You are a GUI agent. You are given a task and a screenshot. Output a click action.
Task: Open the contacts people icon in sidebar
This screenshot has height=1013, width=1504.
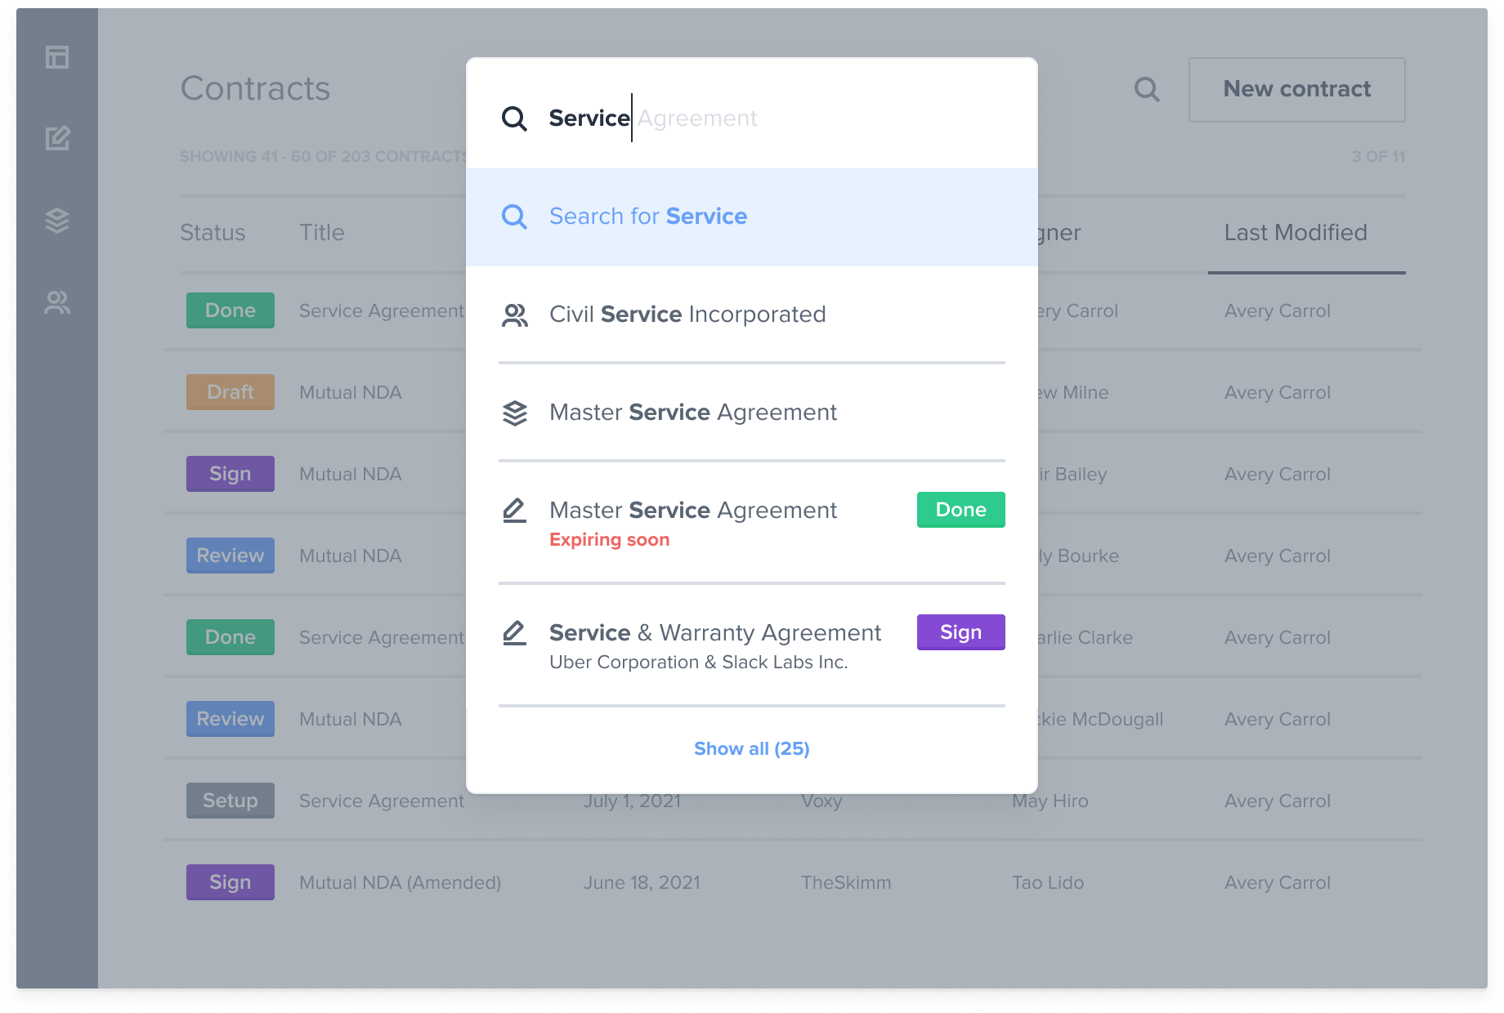click(57, 302)
